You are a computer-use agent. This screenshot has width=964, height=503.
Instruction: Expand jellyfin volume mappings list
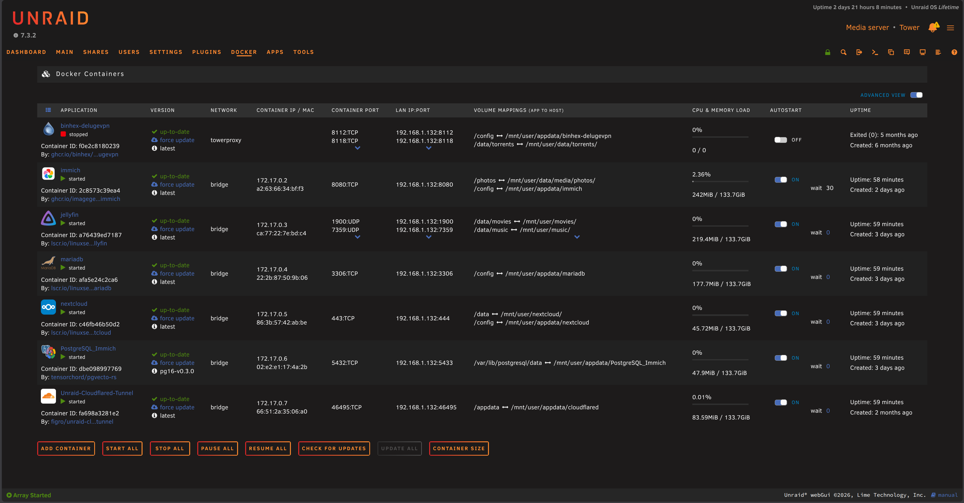click(577, 237)
